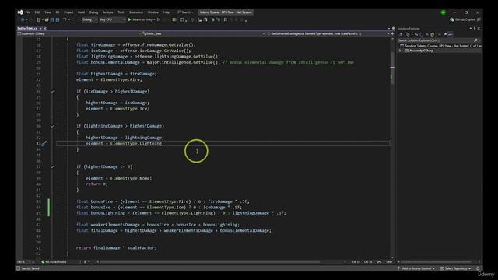Screen dimensions: 498x280
Task: Open the Any CPU platform dropdown
Action: point(112,19)
